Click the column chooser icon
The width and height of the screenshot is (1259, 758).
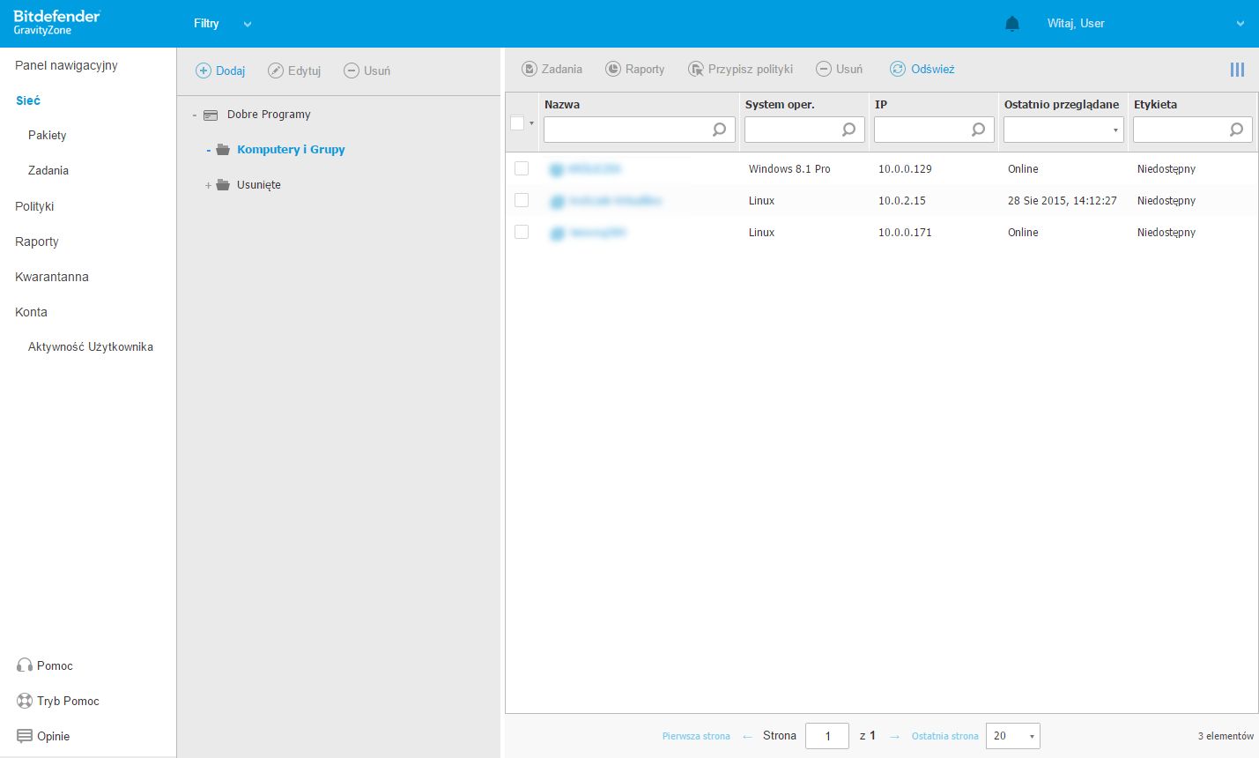click(1237, 70)
